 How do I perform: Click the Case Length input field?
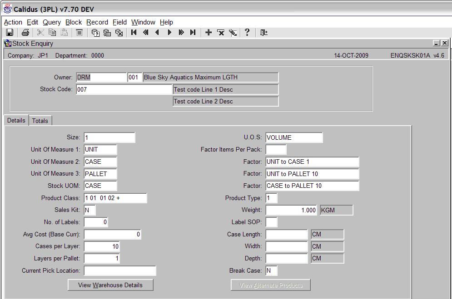tap(287, 234)
